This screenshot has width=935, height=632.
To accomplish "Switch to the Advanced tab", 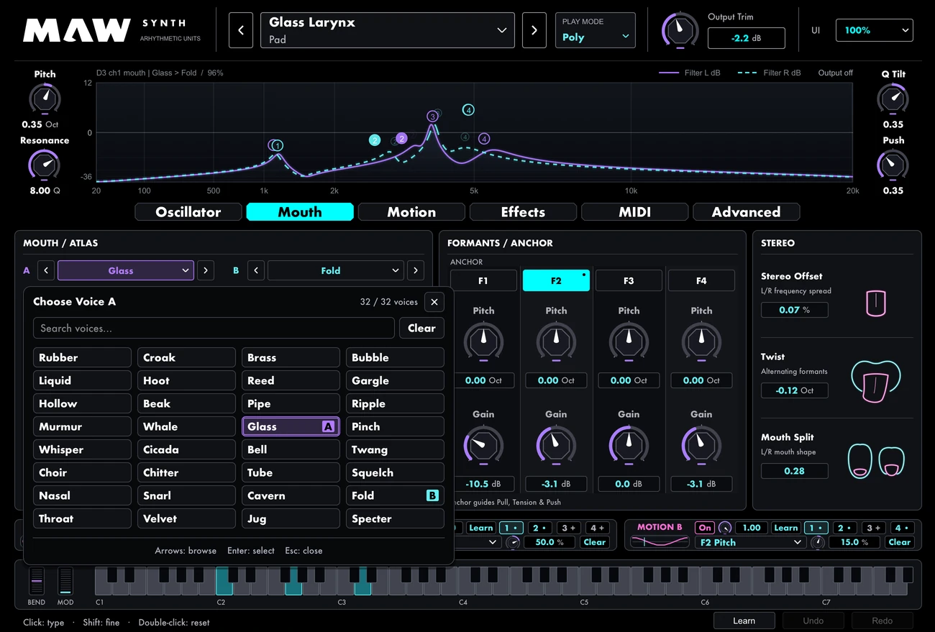I will tap(746, 212).
